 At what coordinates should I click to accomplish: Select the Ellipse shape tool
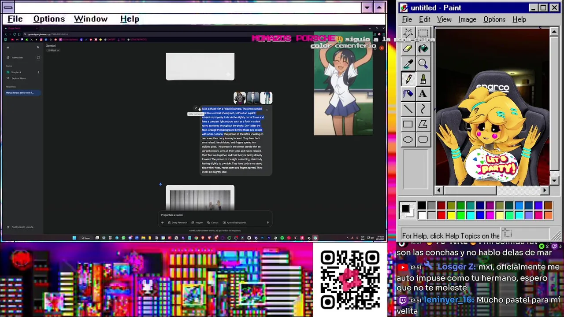pyautogui.click(x=408, y=140)
